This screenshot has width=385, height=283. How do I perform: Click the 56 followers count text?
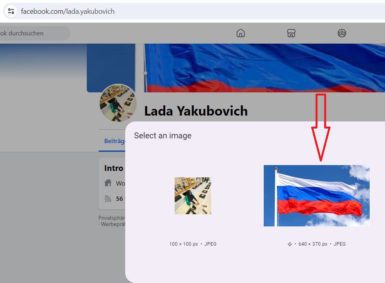[x=120, y=198]
